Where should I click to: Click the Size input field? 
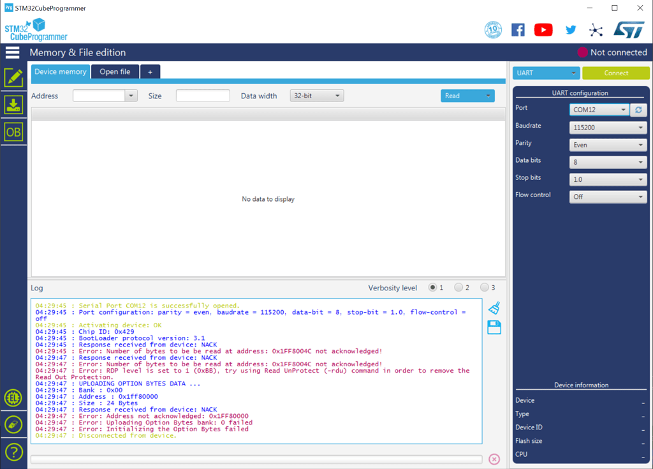203,96
